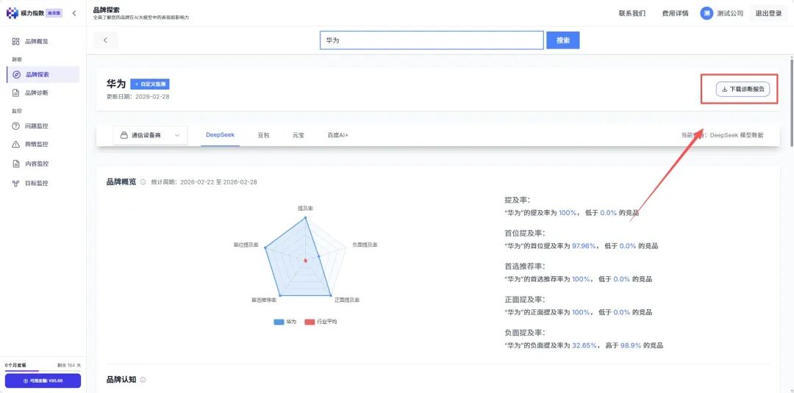Switch to the 元宝 tab
Screen dimensions: 794x393
[298, 136]
